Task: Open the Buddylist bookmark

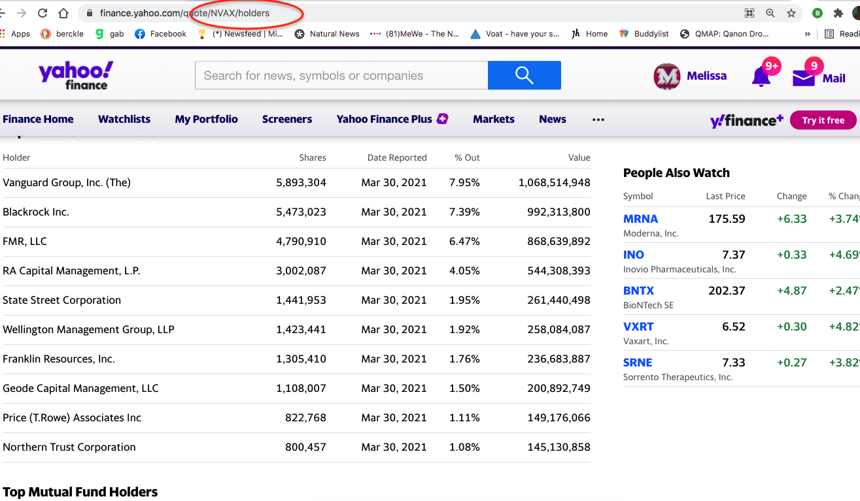Action: (x=644, y=34)
